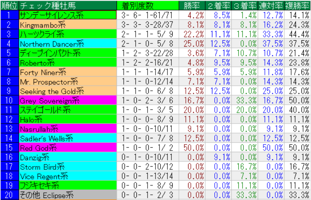311x200 pixels.
Task: Click the Northern Dancer系 cell
Action: pyautogui.click(x=68, y=44)
